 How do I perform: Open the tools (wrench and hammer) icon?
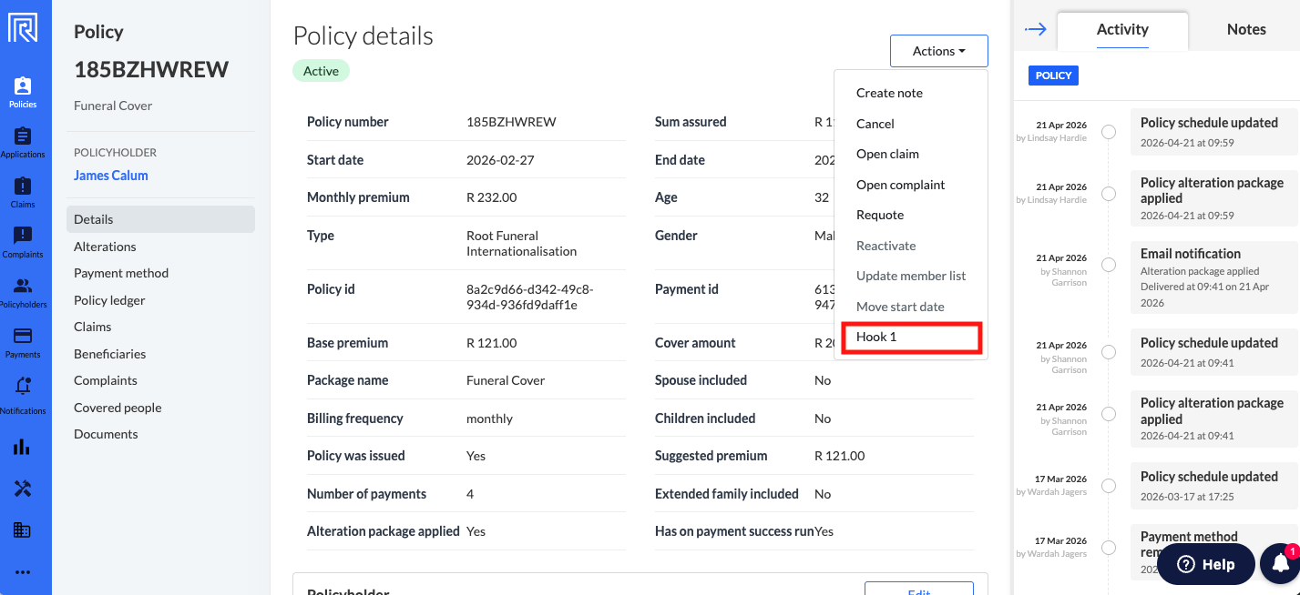pyautogui.click(x=23, y=489)
